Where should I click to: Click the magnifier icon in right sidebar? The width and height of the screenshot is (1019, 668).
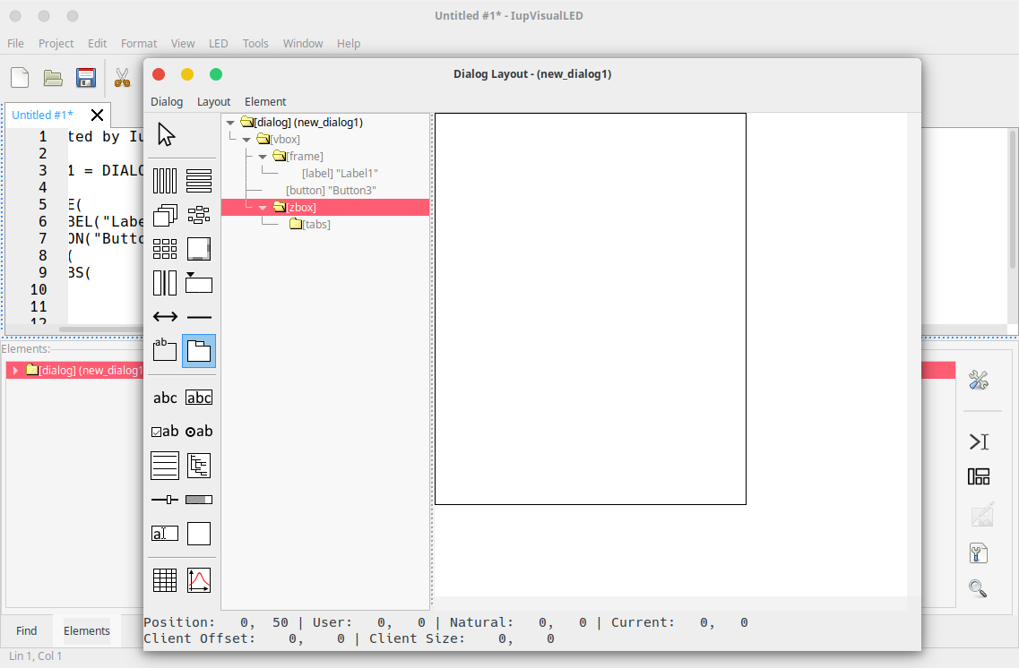pos(978,588)
